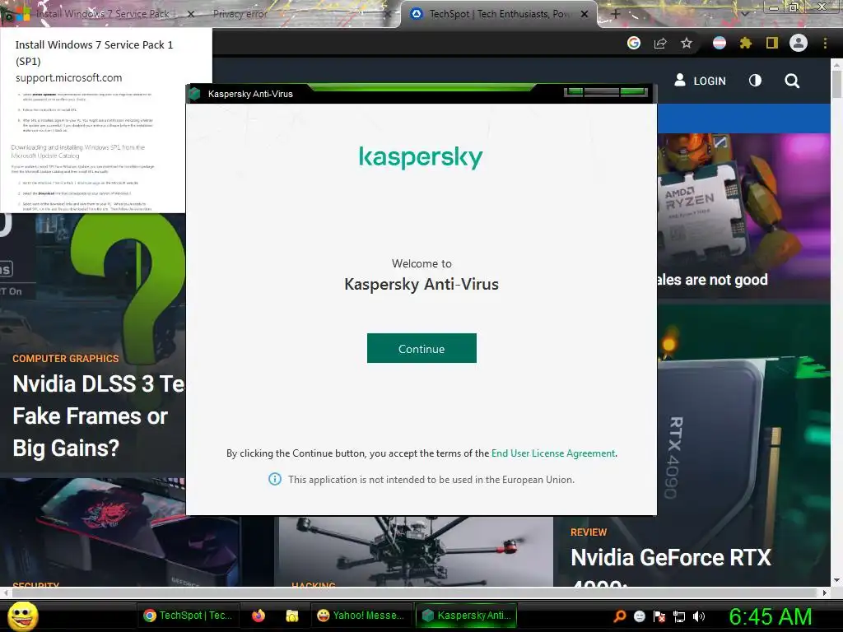843x632 pixels.
Task: Click the Install Windows 7 tab preview thumbnail
Action: [x=93, y=151]
